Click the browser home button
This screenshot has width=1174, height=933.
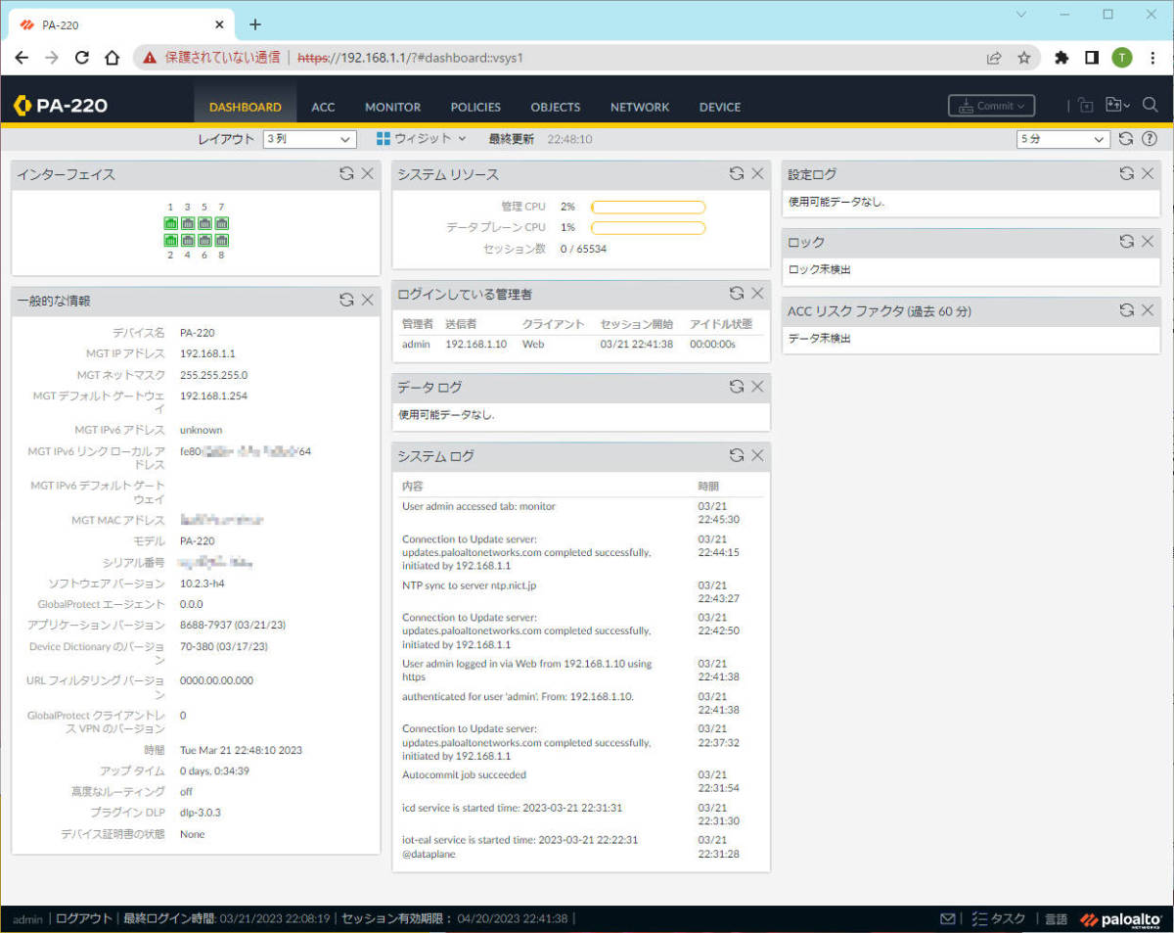[x=113, y=58]
